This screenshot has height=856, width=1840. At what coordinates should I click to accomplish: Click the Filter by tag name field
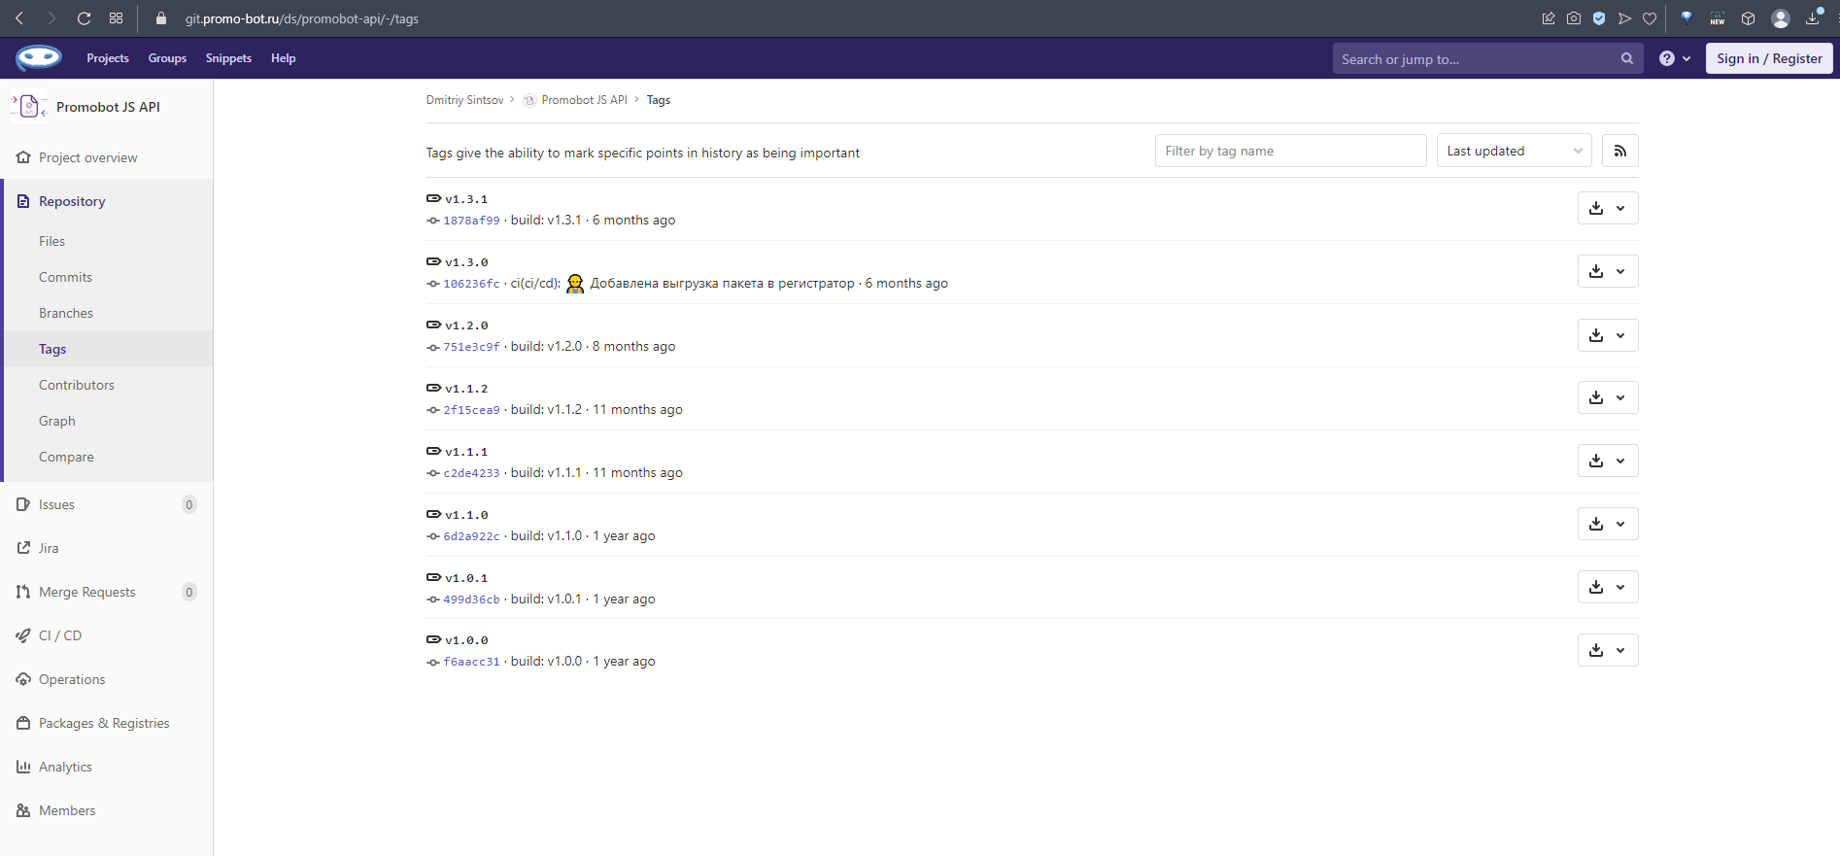(x=1290, y=151)
